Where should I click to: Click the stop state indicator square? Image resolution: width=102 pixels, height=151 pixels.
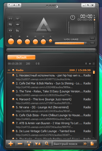[94, 20]
